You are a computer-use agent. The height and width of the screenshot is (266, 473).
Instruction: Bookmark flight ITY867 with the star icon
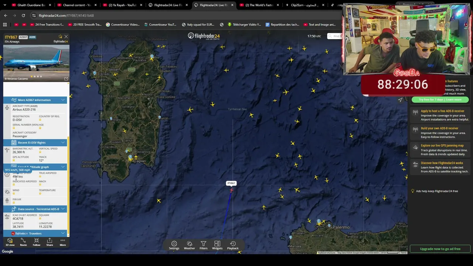(60, 37)
